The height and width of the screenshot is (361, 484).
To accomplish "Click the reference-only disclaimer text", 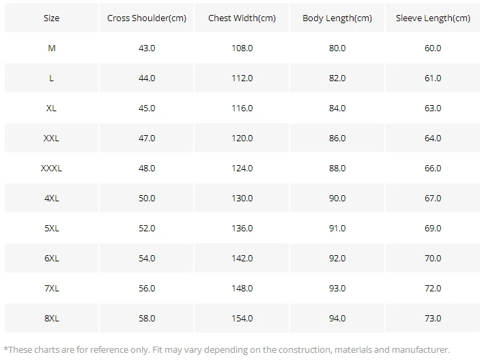I will tap(227, 349).
